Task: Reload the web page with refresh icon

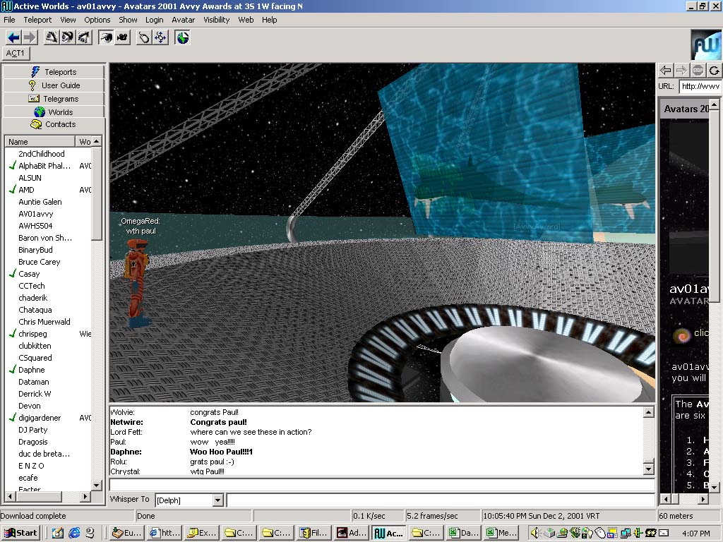Action: (x=714, y=71)
